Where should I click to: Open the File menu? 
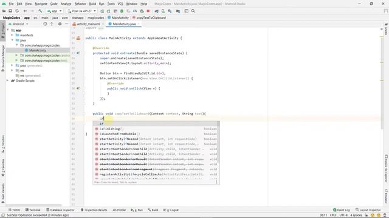click(11, 4)
